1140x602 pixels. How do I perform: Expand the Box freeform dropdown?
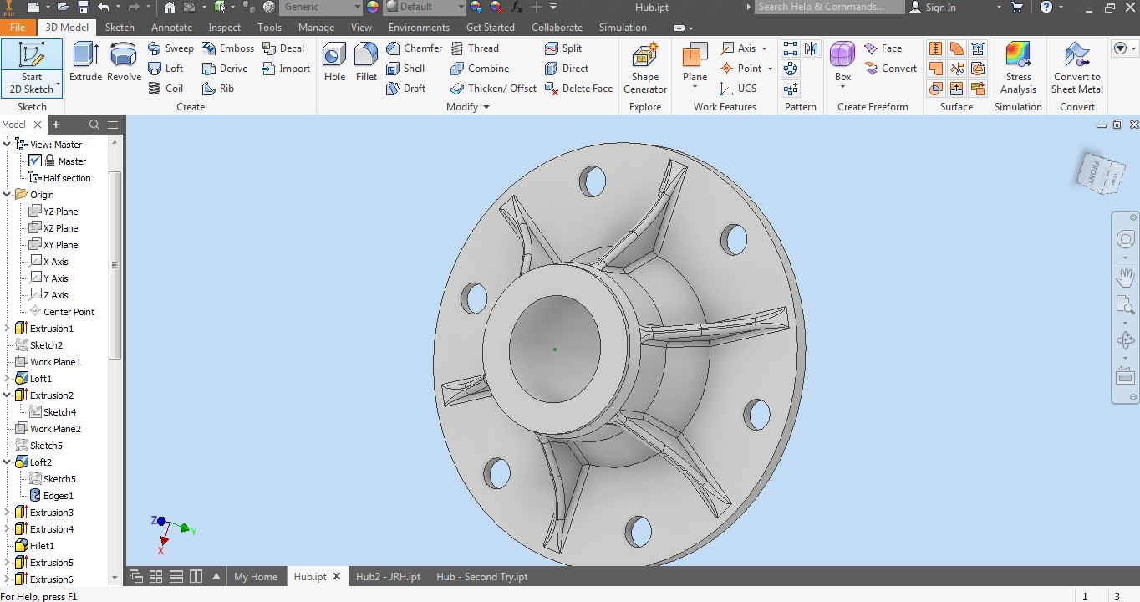842,87
